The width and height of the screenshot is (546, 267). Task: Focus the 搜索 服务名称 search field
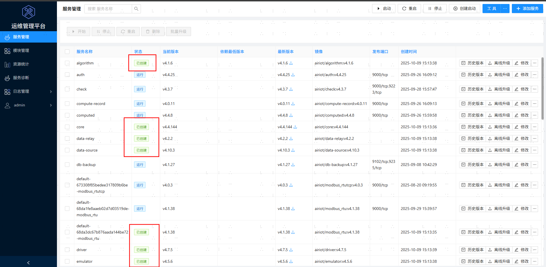tap(108, 9)
